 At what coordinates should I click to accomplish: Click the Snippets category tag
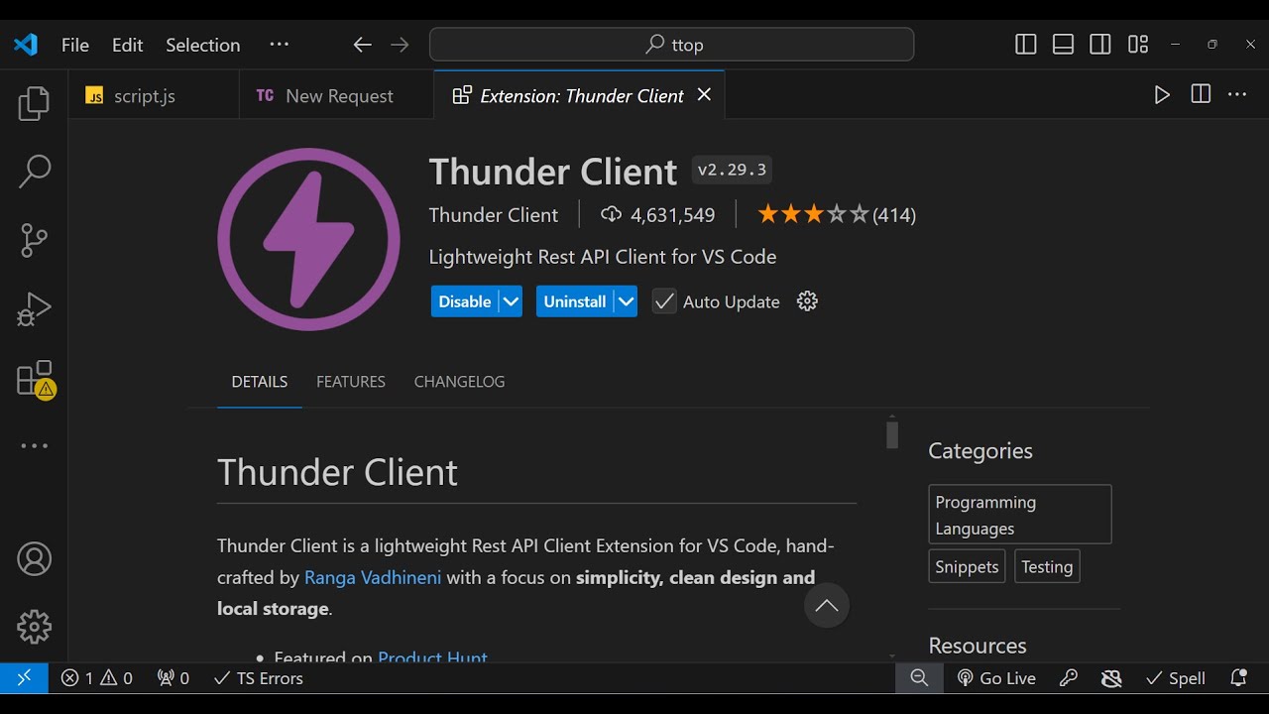click(x=967, y=567)
